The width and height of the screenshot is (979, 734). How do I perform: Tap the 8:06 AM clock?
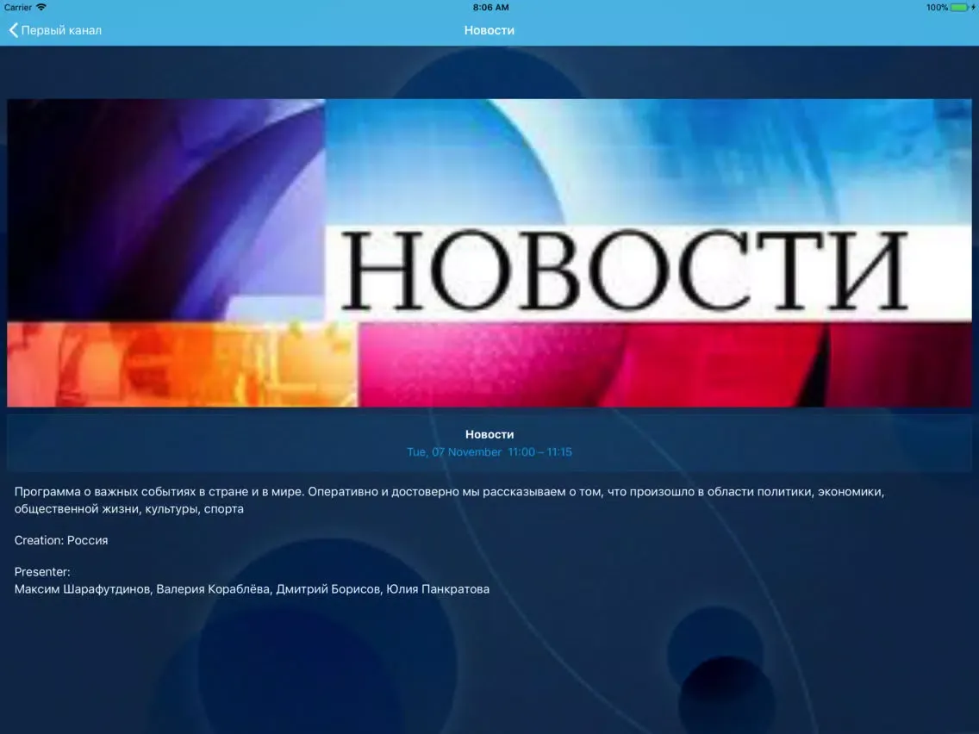coord(490,8)
